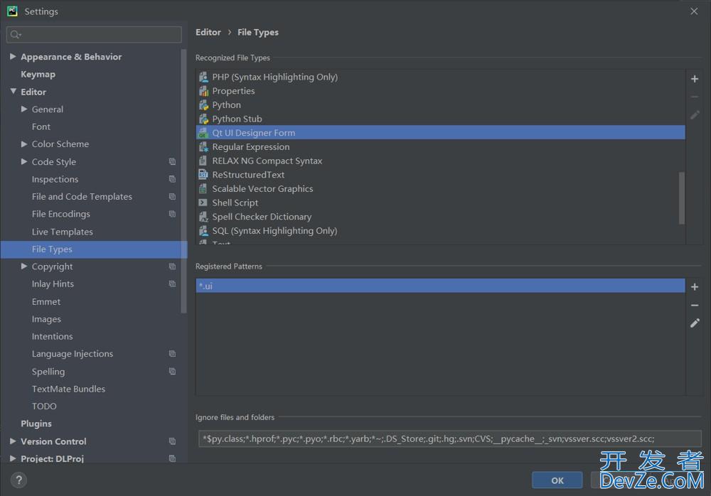Select SQL (Syntax Highlighting Only) file type
711x496 pixels.
440,231
